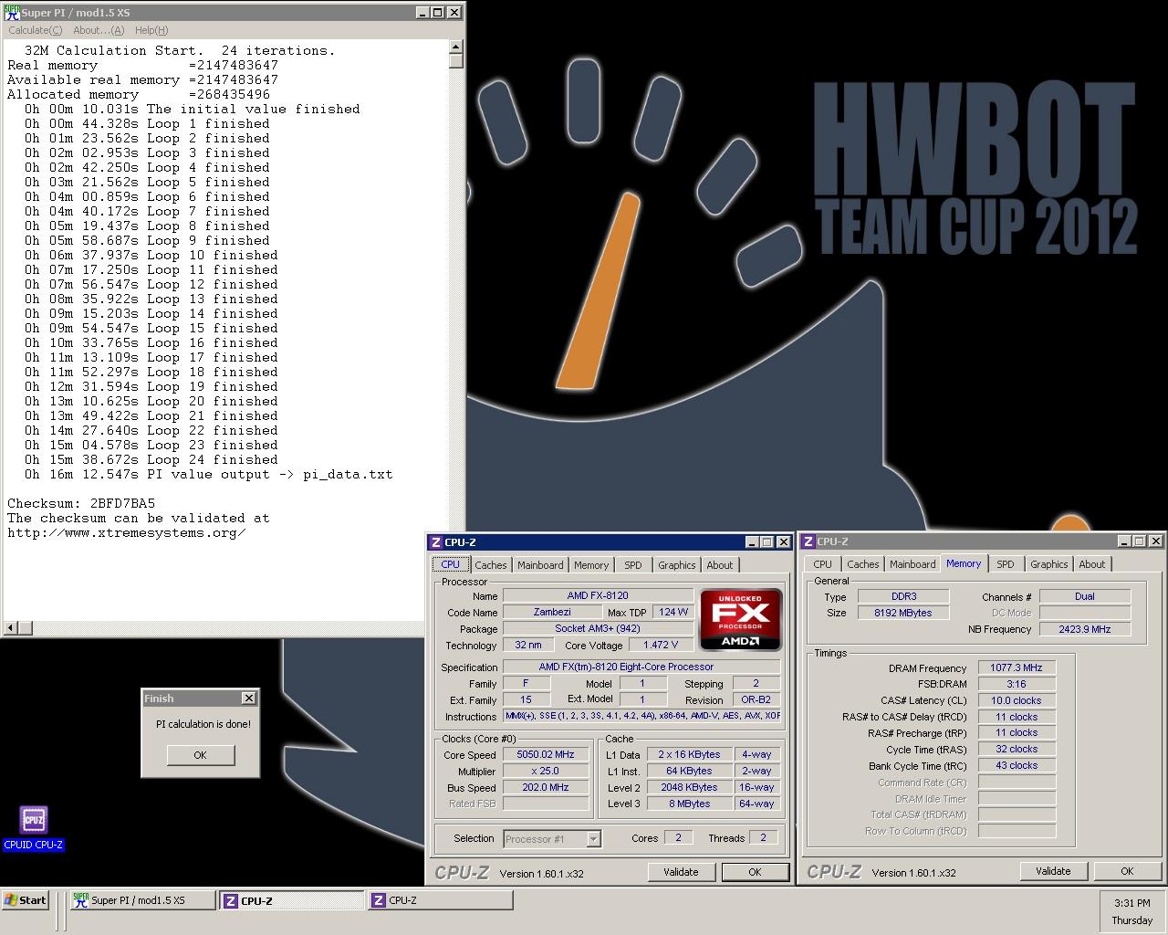
Task: Click the memory Size value 8192 MBytes
Action: 903,614
